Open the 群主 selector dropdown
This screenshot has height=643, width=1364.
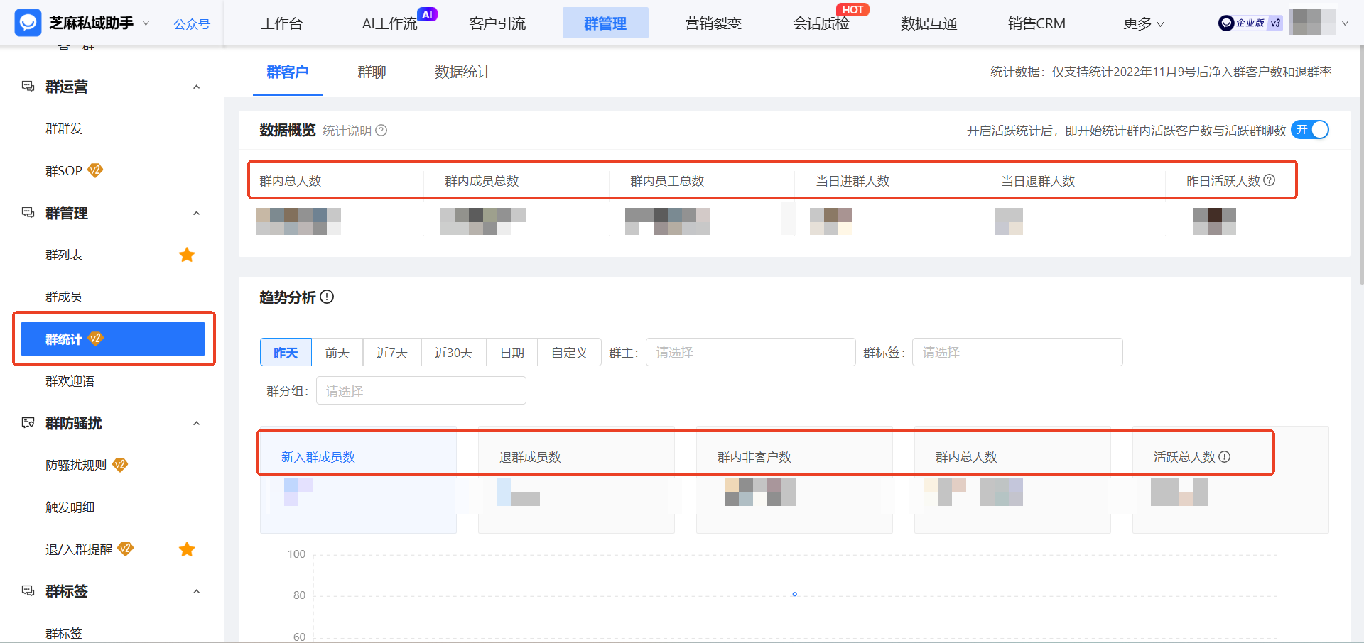[x=749, y=351]
